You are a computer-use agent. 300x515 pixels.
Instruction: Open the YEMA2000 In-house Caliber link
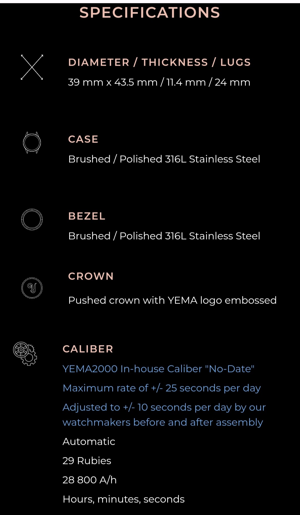pyautogui.click(x=158, y=369)
